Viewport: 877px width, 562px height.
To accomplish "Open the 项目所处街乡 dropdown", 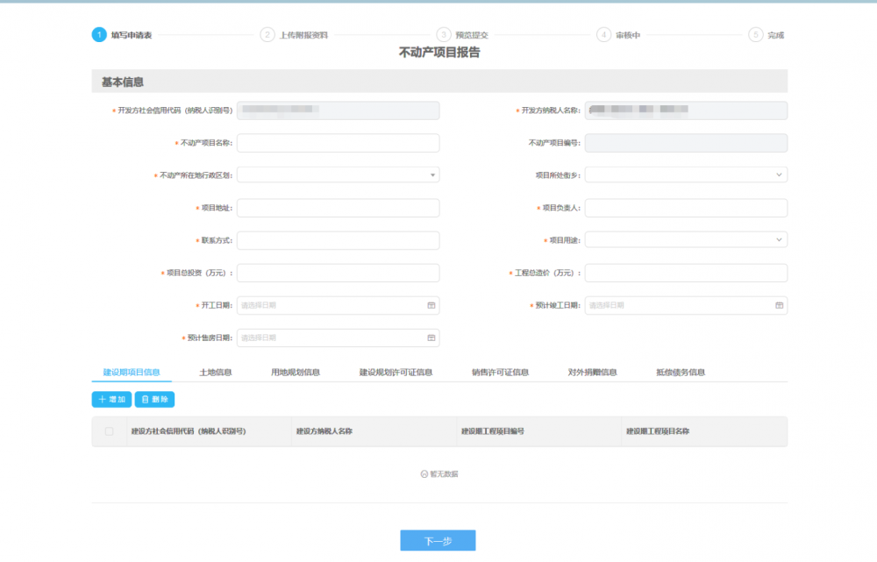I will point(686,175).
